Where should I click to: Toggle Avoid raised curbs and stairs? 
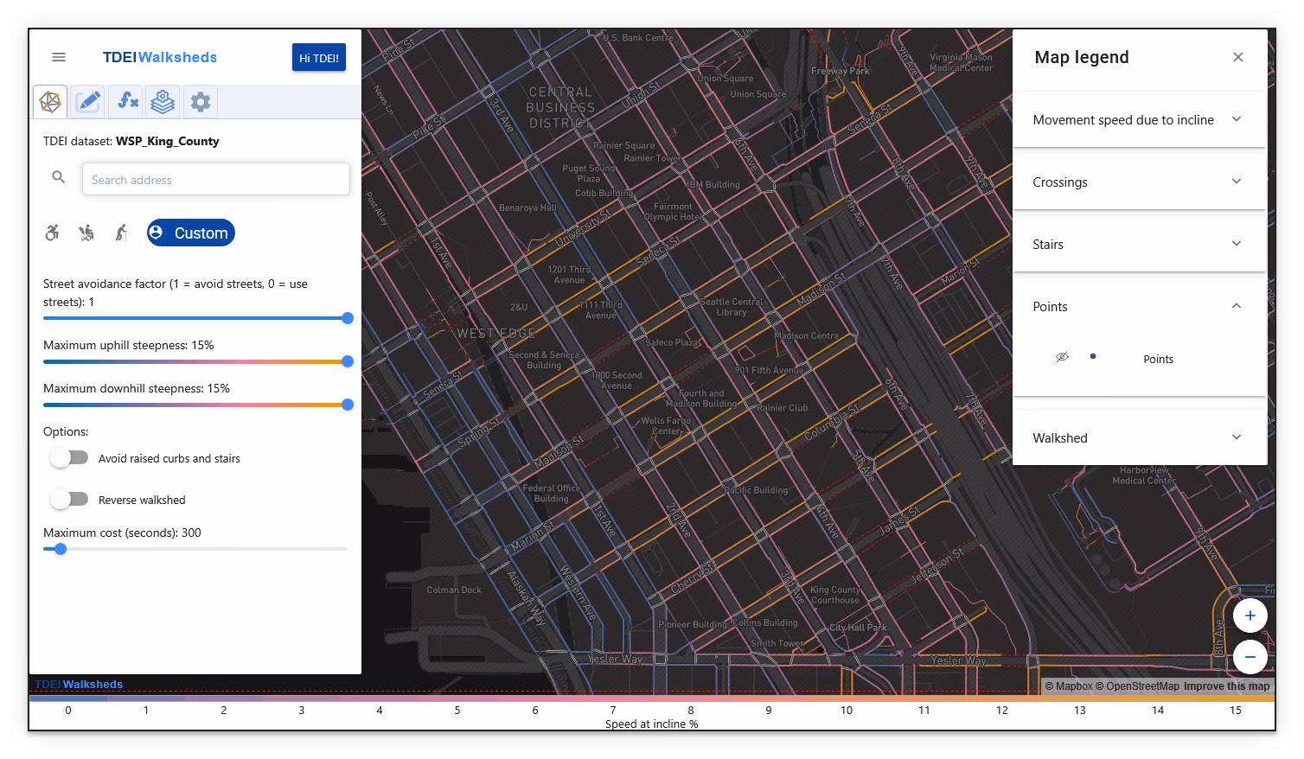(69, 458)
